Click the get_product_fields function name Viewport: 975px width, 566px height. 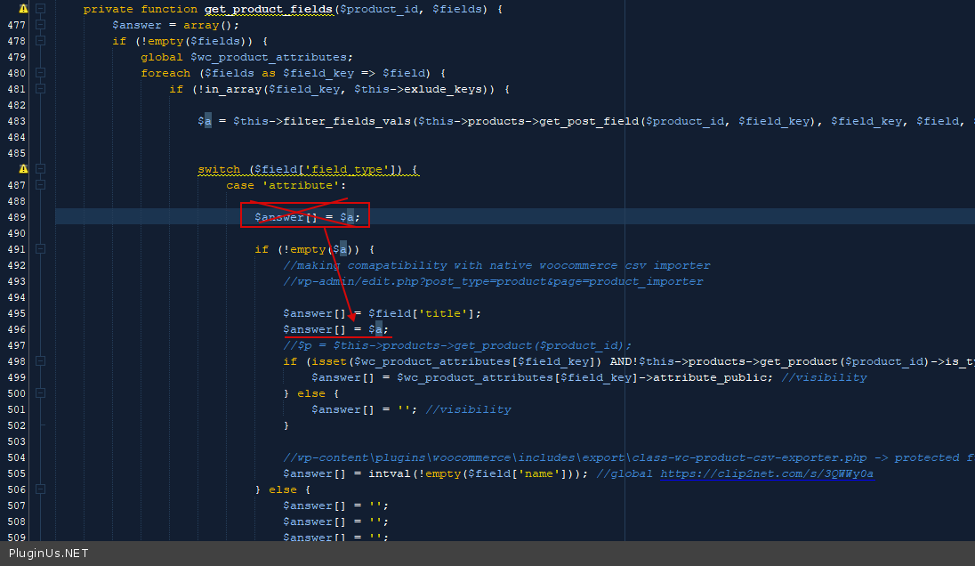270,9
